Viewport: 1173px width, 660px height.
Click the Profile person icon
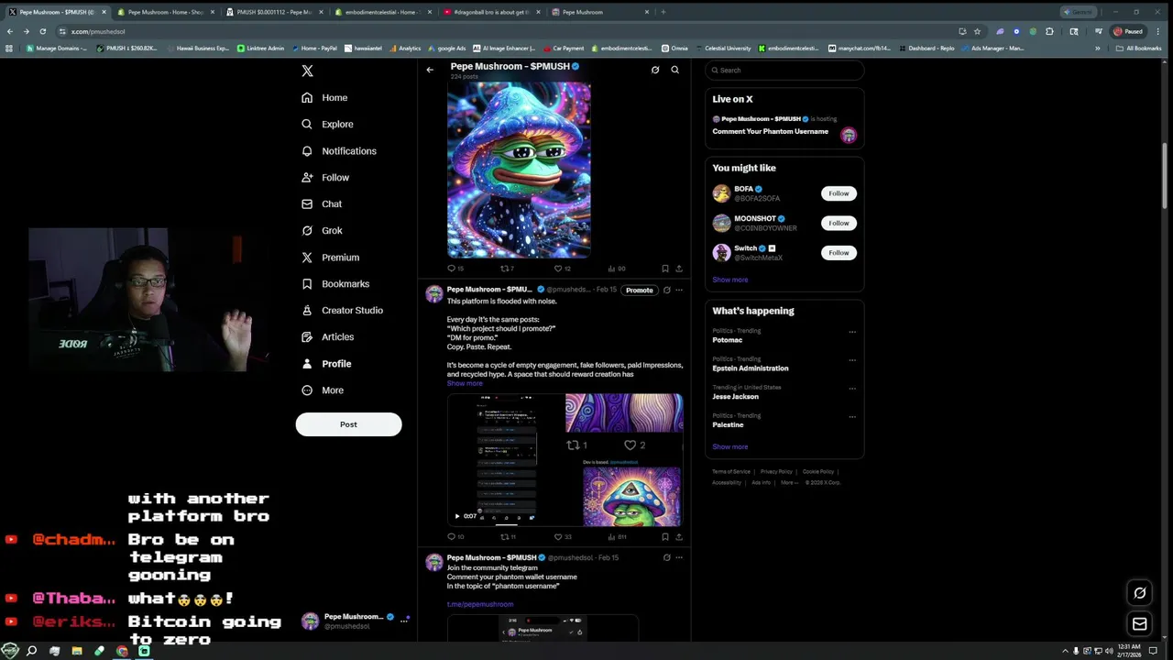tap(307, 364)
